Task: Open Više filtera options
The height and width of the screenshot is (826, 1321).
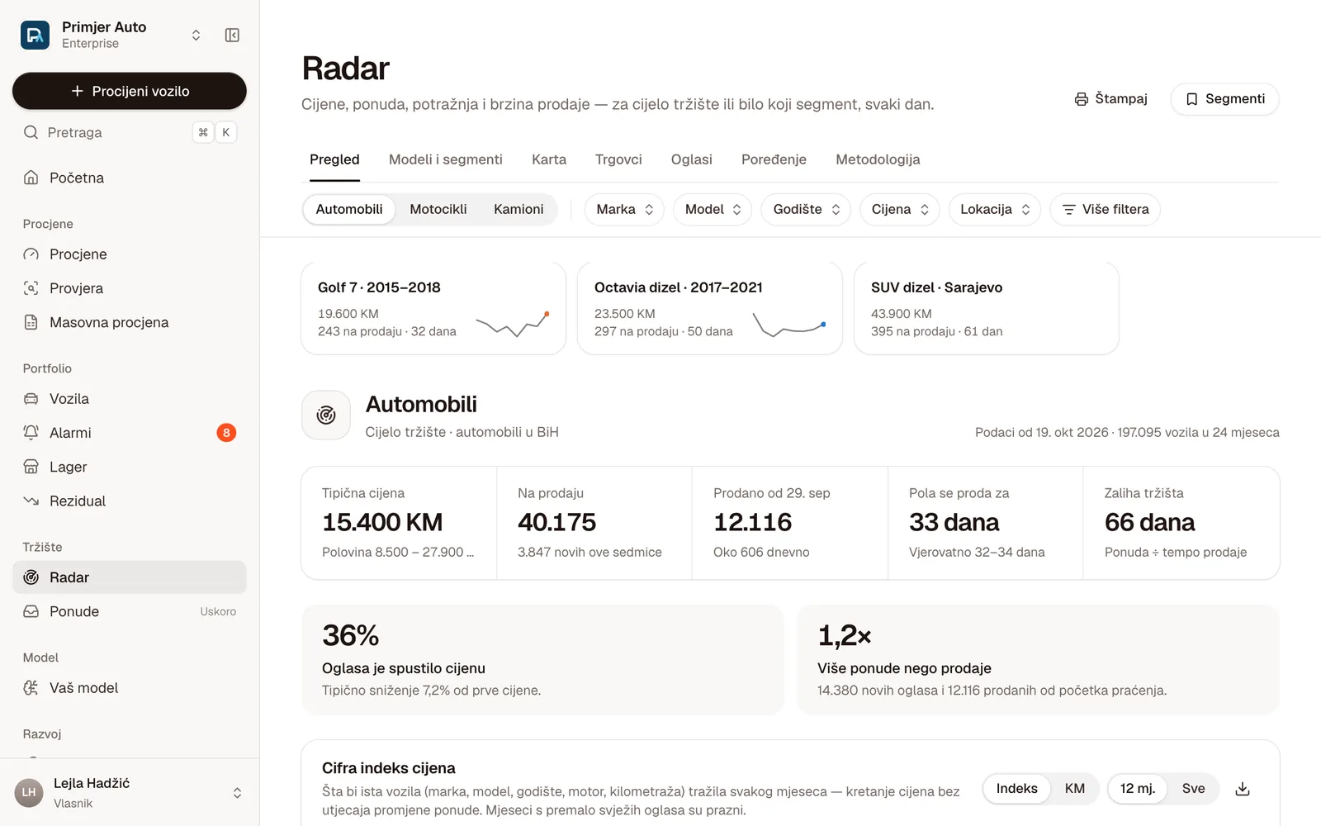Action: pos(1106,210)
